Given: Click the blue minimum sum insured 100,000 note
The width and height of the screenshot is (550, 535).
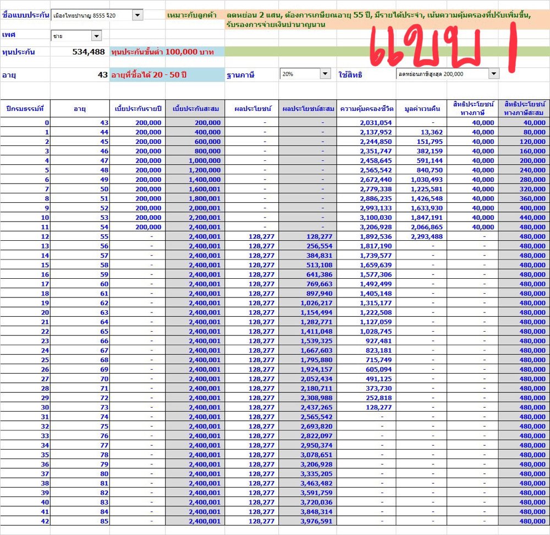Looking at the screenshot, I should pyautogui.click(x=167, y=52).
